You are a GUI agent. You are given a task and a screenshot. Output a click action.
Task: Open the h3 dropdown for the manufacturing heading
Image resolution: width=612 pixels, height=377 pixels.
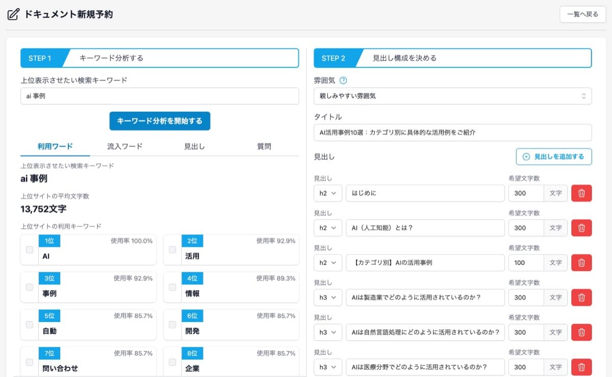click(327, 297)
